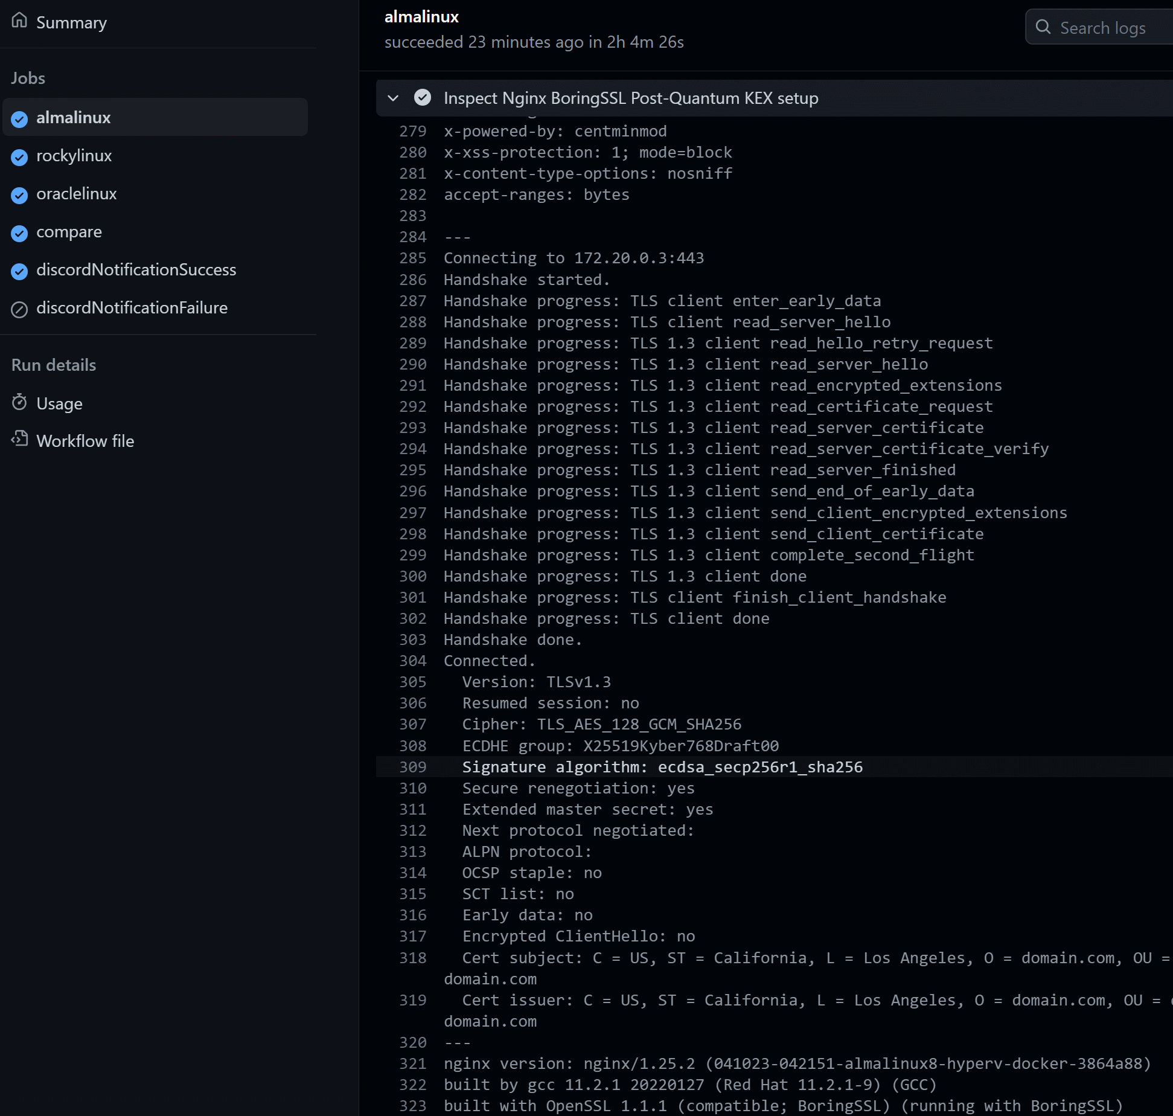This screenshot has height=1116, width=1173.
Task: Open the Workflow file link
Action: pos(85,441)
